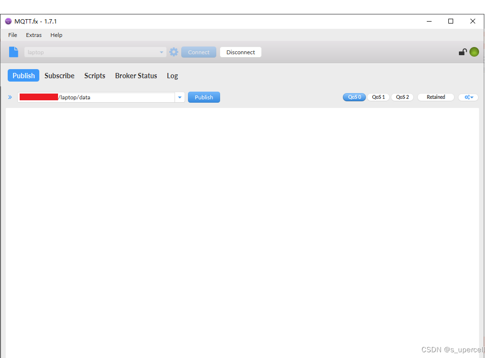The width and height of the screenshot is (492, 358).
Task: Click the MQTT.fx app logo icon
Action: click(x=9, y=21)
